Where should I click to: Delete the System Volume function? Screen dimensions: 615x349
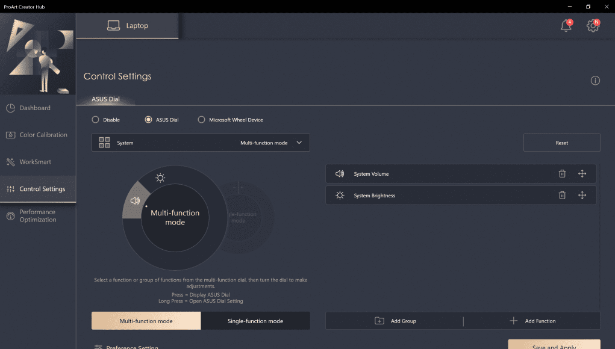pos(562,173)
